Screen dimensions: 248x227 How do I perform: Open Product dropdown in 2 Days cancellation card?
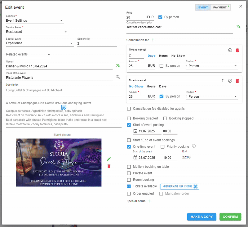(212, 66)
